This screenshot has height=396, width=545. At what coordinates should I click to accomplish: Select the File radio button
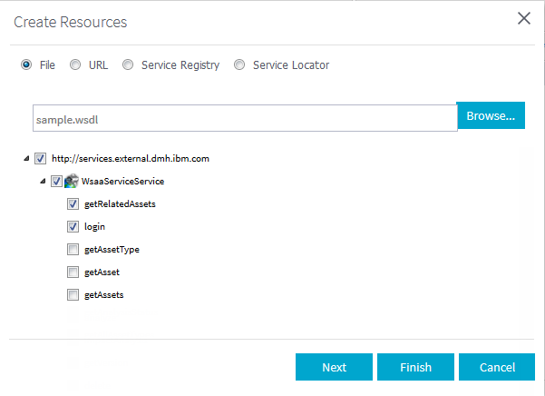26,65
